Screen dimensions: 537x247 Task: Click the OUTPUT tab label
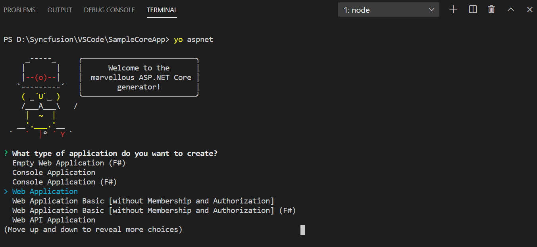pos(60,10)
